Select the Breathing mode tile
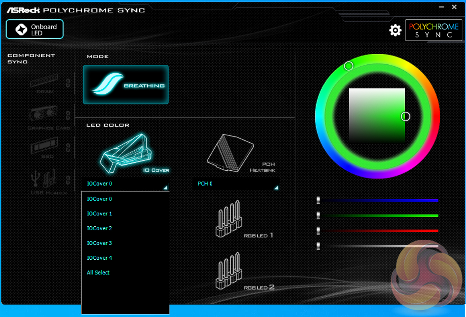The height and width of the screenshot is (317, 466). point(126,85)
